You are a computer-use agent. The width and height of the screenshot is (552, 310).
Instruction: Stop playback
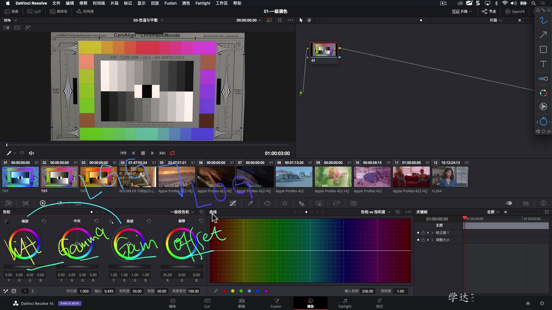tap(143, 153)
